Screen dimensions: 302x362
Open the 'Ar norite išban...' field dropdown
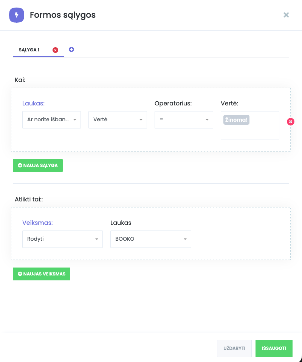coord(51,119)
